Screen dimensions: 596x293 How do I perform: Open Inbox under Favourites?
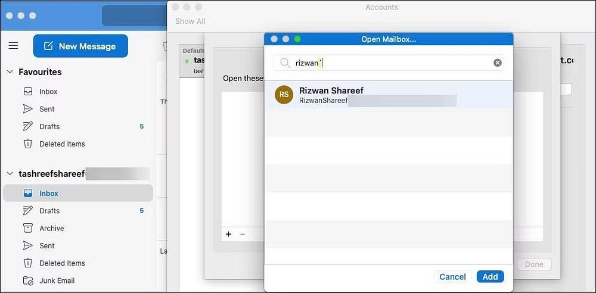[x=48, y=92]
